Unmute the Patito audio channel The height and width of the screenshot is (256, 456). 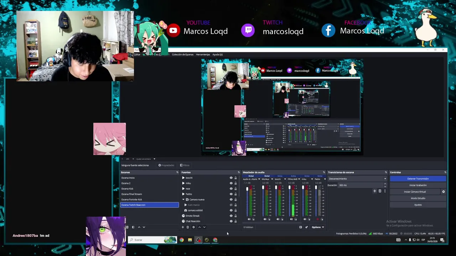318,219
